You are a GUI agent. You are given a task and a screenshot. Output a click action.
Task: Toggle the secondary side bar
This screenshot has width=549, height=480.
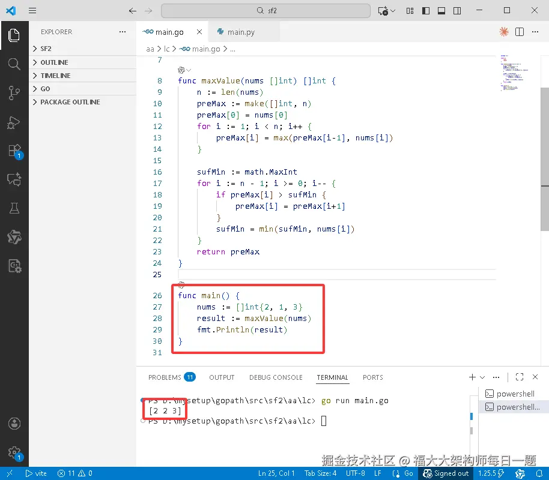457,11
